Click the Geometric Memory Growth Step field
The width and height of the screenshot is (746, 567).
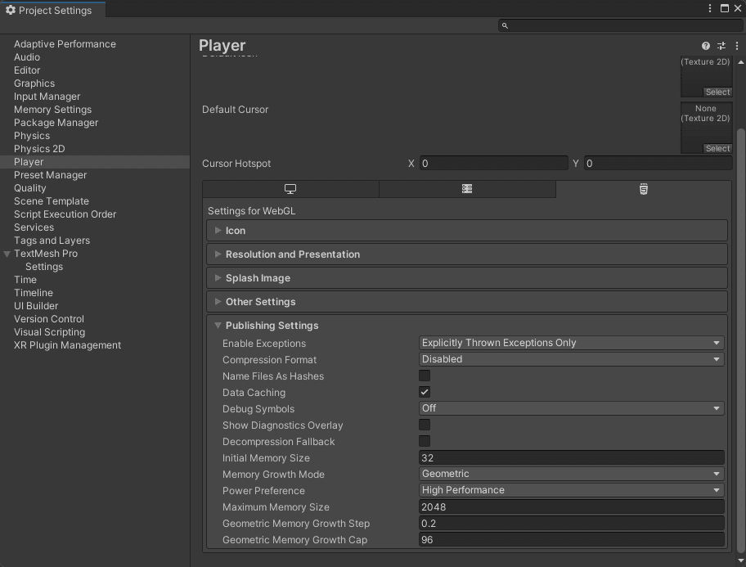572,523
